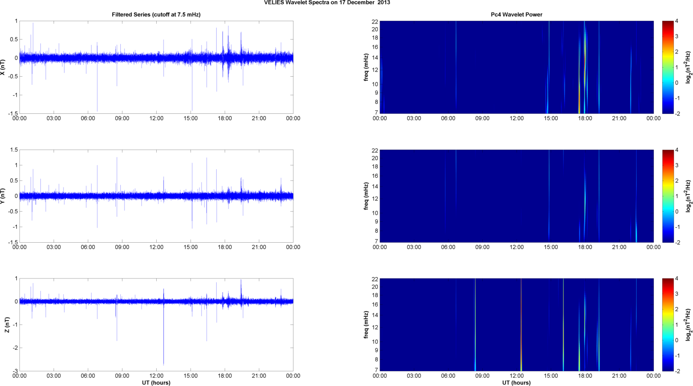Click the "18:00" tick under the middle spectrogram
This screenshot has height=386, width=693.
pos(585,247)
